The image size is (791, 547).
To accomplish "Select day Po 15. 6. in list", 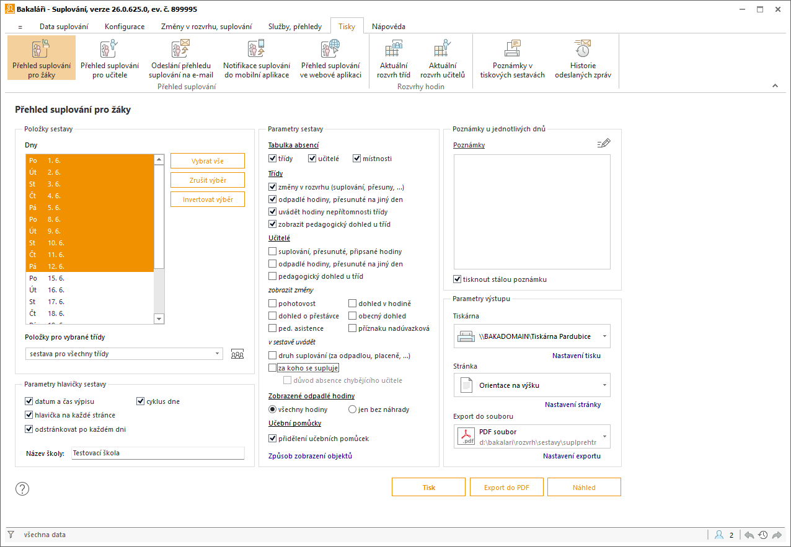I will (89, 278).
